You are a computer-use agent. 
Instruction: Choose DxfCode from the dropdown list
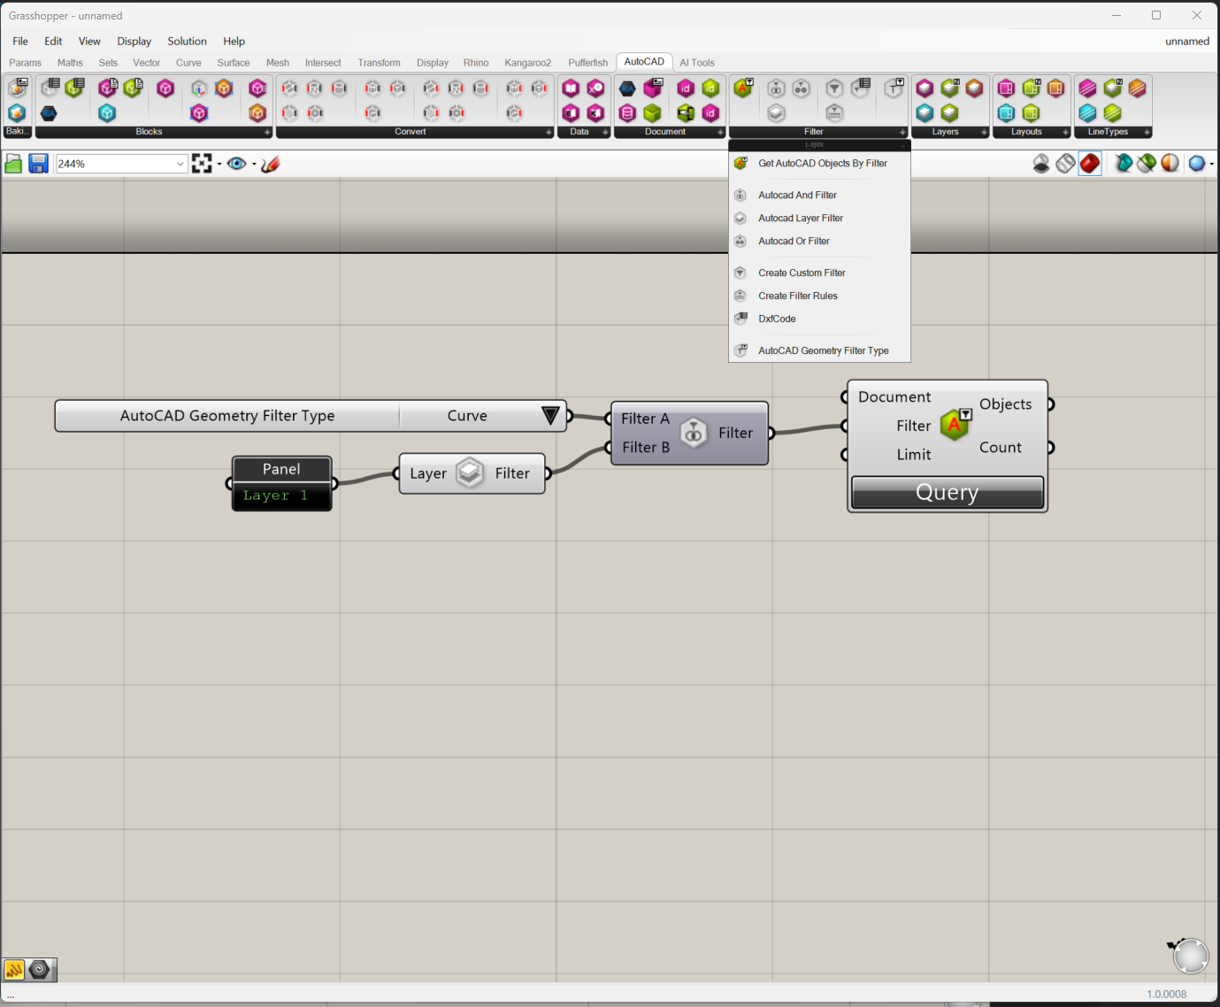[819, 319]
